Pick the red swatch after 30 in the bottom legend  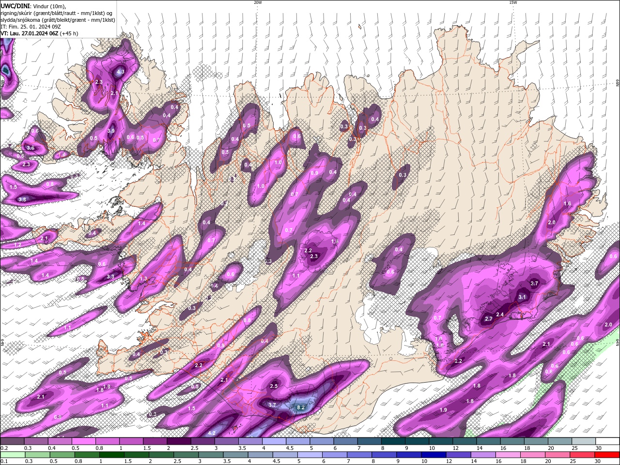click(607, 454)
